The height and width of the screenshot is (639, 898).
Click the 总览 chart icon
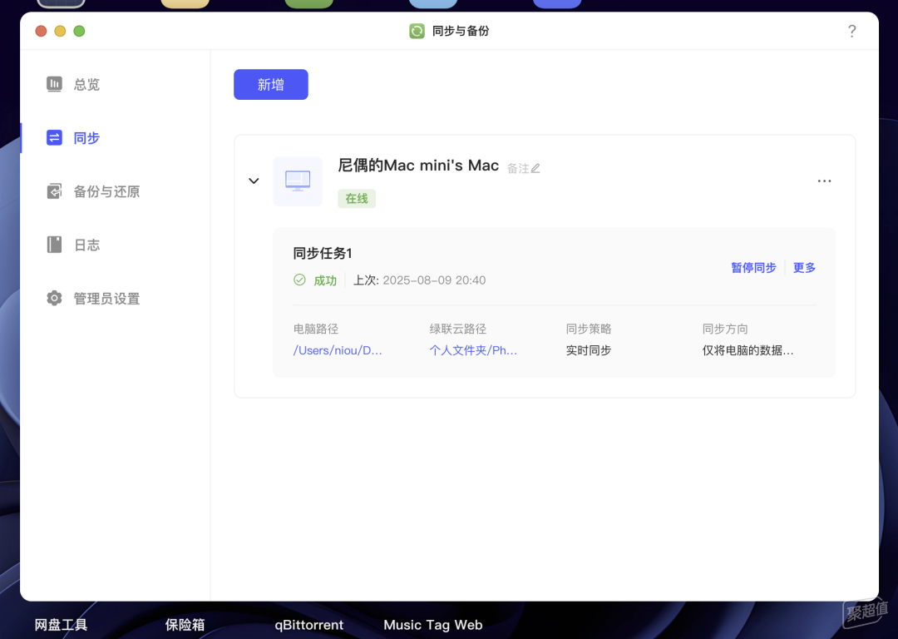pyautogui.click(x=54, y=84)
